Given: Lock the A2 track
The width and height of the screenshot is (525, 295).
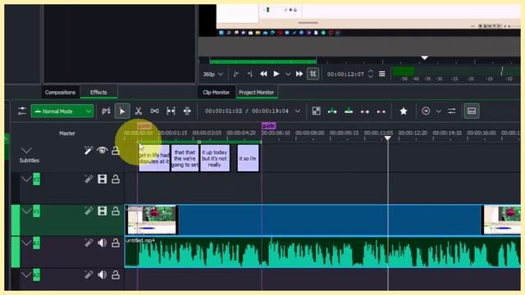Looking at the screenshot, I should click(116, 275).
